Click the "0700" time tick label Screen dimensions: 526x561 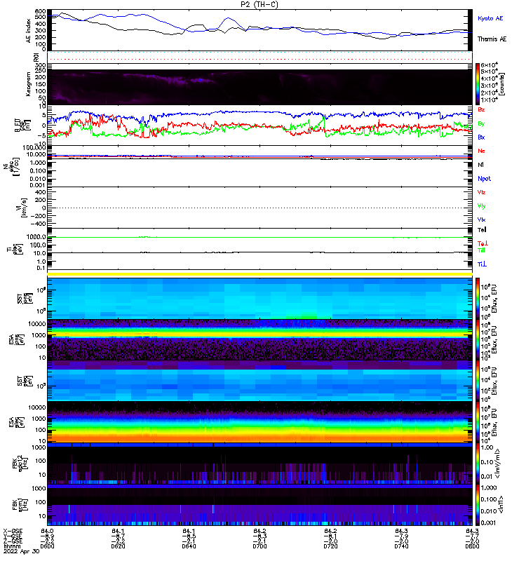click(259, 546)
